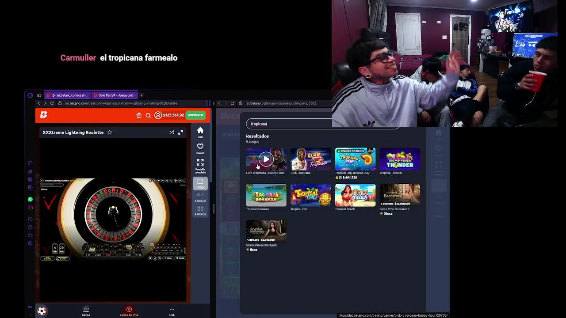The image size is (566, 318).
Task: Open Tropical Pop Jackpot Play game
Action: click(355, 159)
